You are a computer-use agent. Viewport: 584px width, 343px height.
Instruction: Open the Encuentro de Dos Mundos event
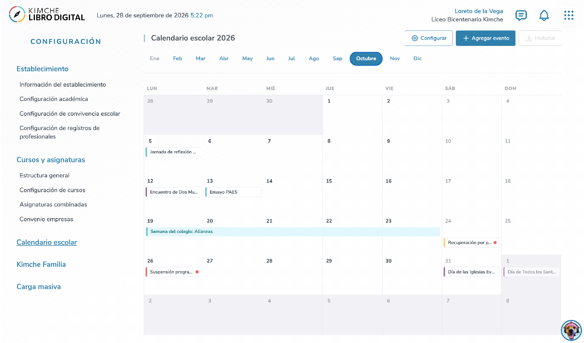[x=174, y=192]
